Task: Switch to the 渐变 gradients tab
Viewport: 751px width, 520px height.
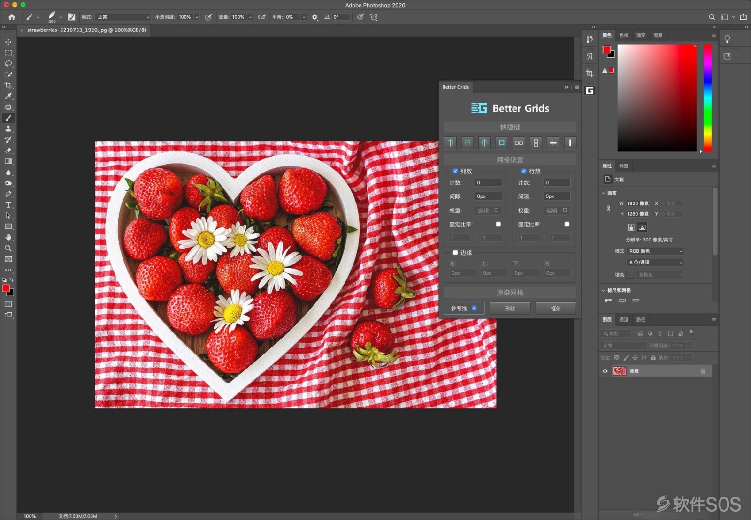Action: point(641,35)
